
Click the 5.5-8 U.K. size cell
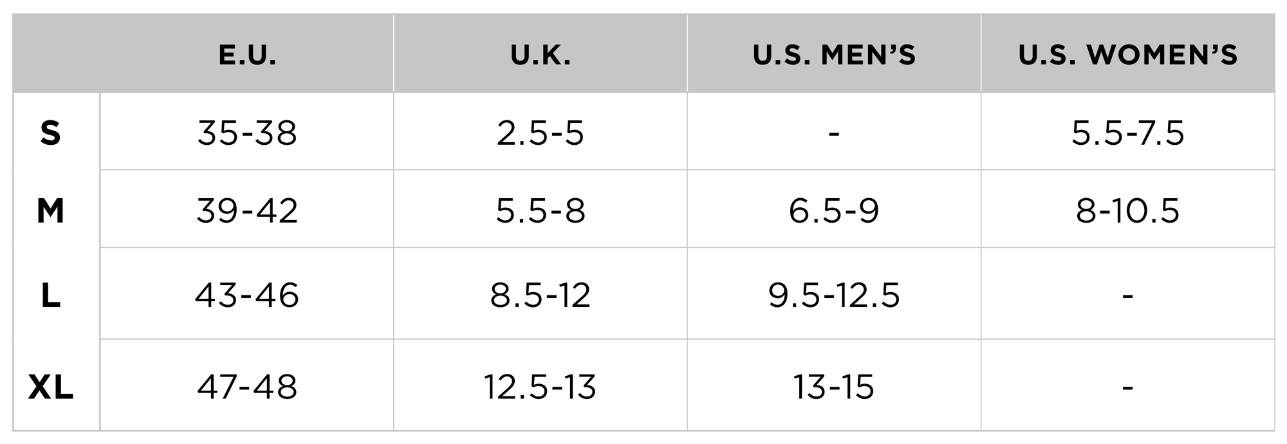coord(541,210)
